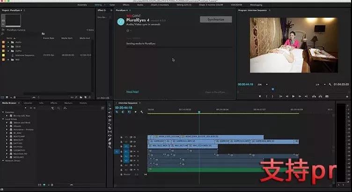Select the Rate Stretch tool in the tools panel
352x192 pixels.
click(x=110, y=124)
